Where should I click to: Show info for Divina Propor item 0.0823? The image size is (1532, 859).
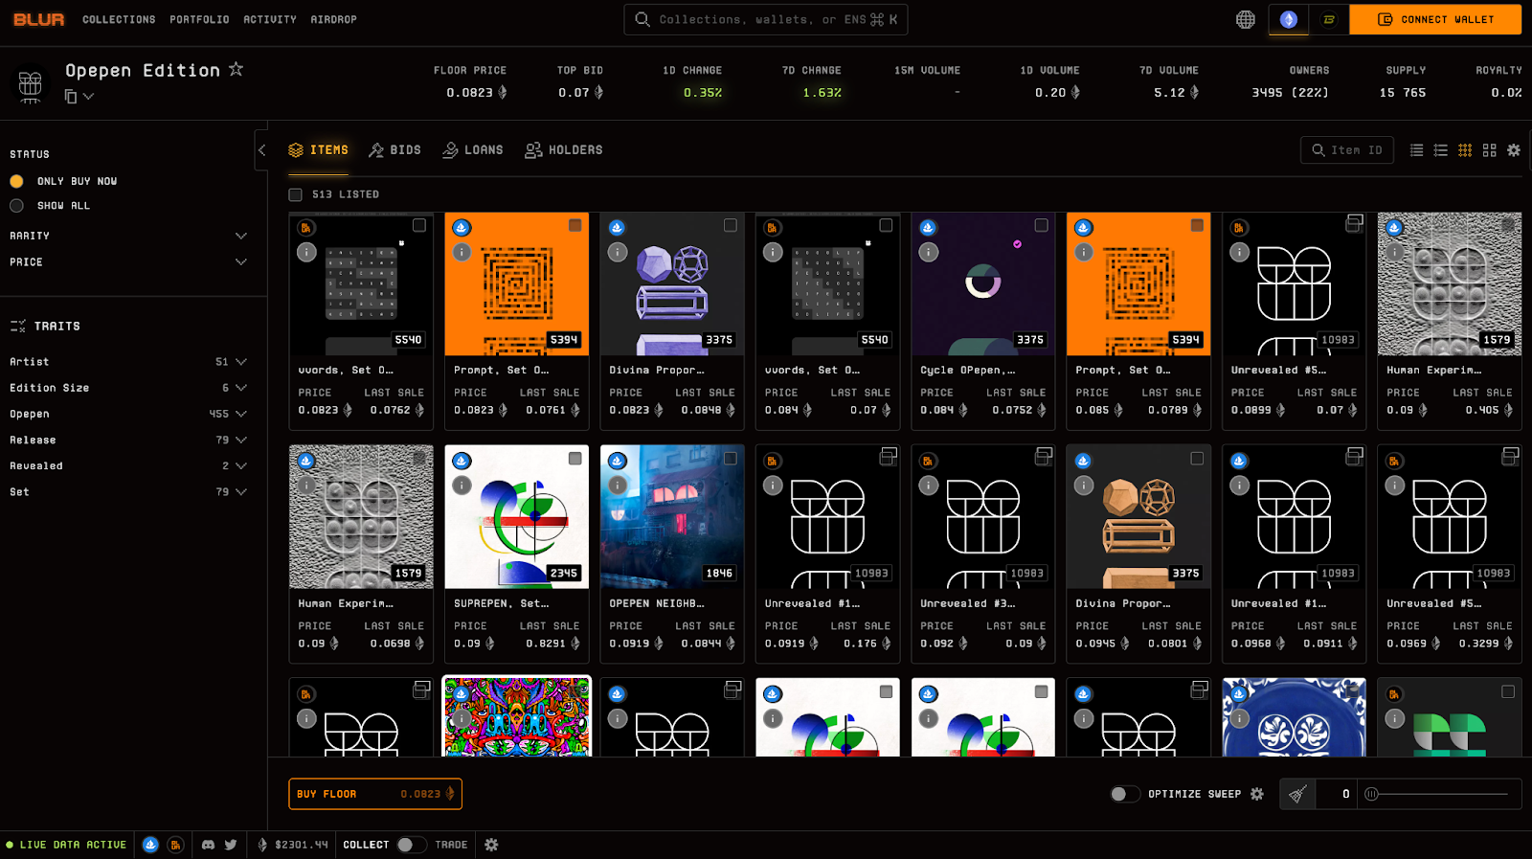point(618,252)
